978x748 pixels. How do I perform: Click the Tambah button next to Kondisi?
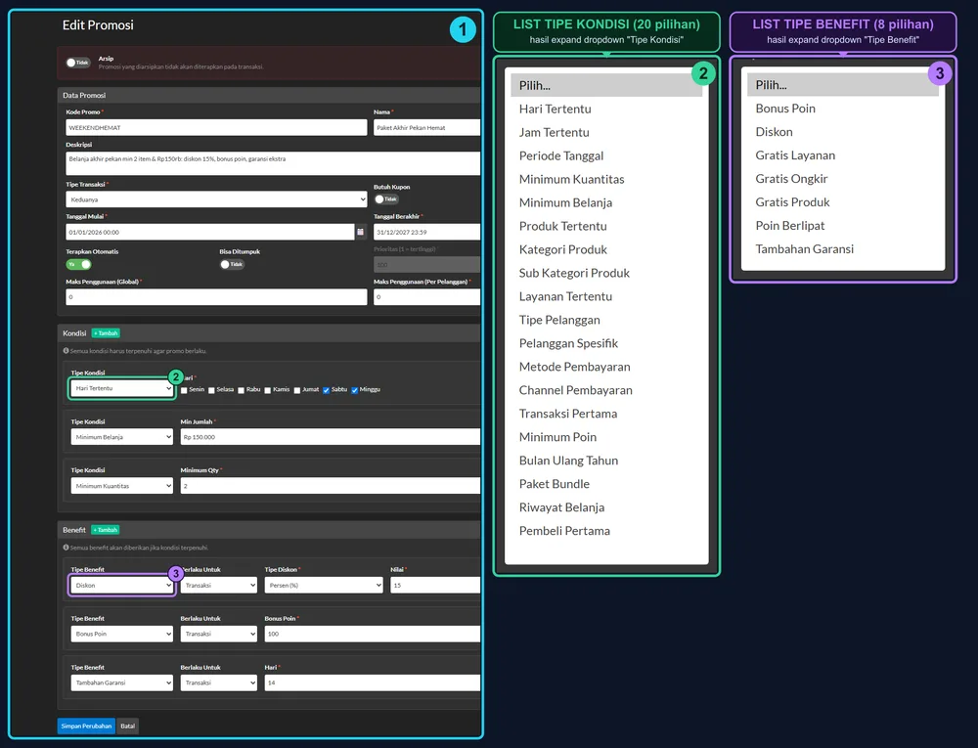tap(106, 333)
